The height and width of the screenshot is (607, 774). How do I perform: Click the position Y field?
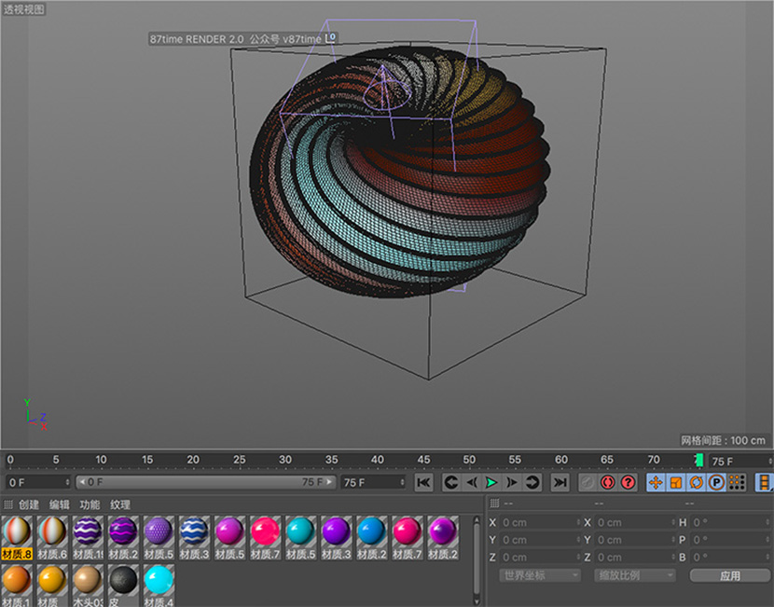click(x=540, y=540)
